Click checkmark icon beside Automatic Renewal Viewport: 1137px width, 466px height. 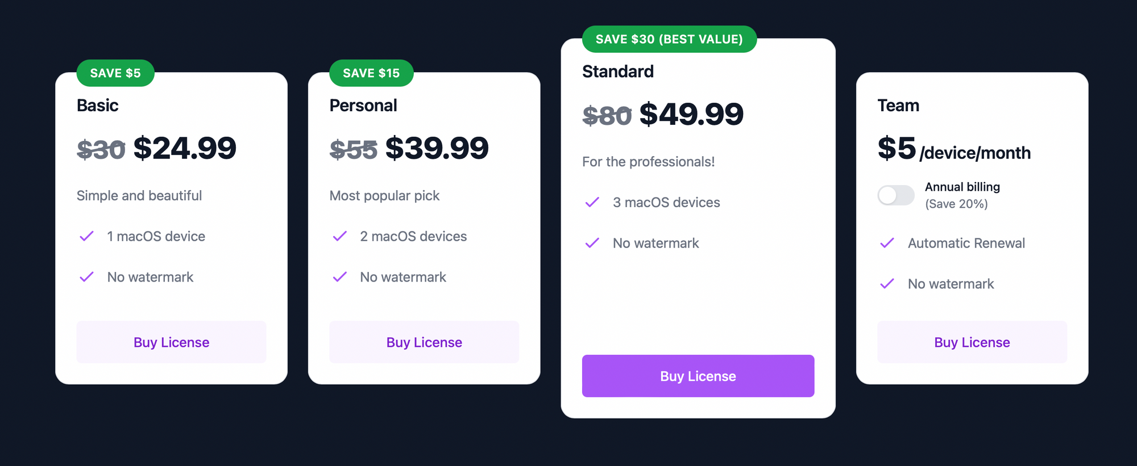(x=887, y=243)
